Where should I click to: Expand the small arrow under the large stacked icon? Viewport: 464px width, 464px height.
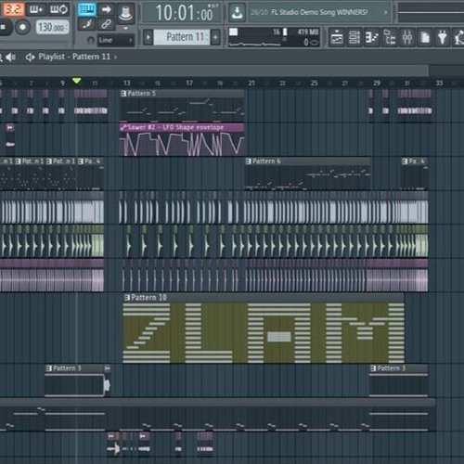pos(125,29)
